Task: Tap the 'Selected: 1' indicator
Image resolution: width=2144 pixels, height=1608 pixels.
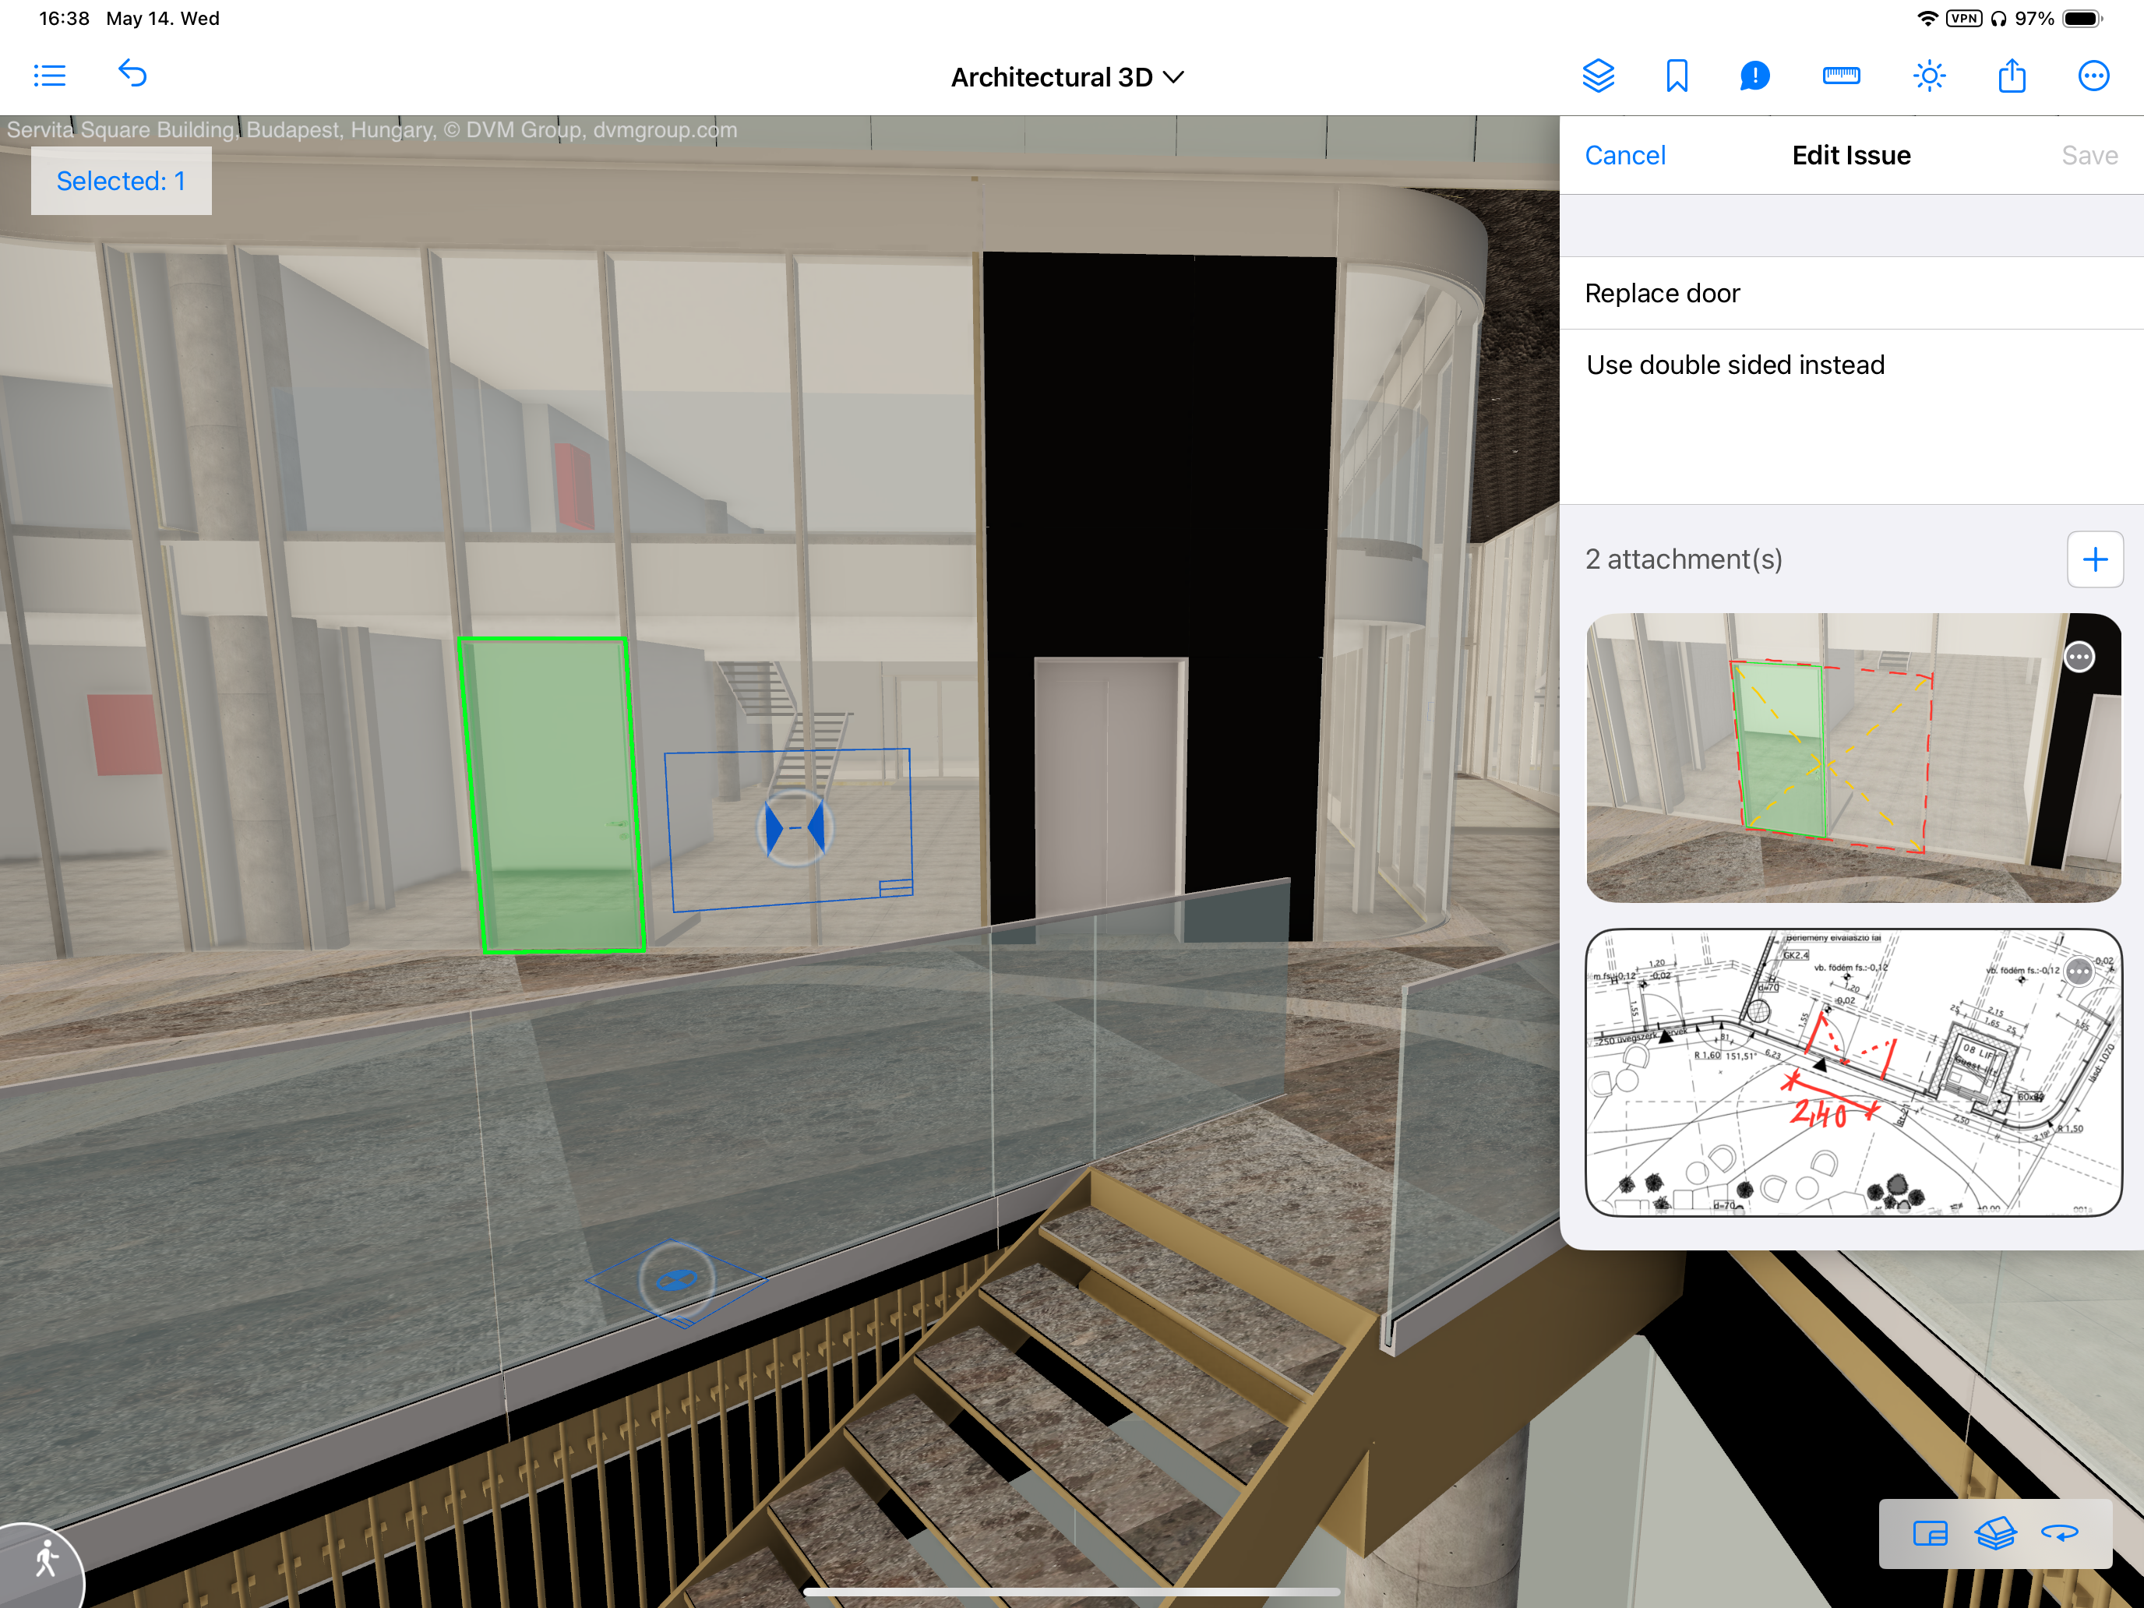Action: pos(122,182)
